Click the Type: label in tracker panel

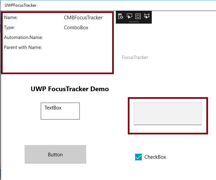tap(9, 28)
